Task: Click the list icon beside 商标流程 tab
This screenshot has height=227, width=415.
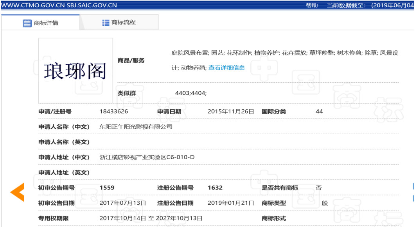Action: coord(105,22)
